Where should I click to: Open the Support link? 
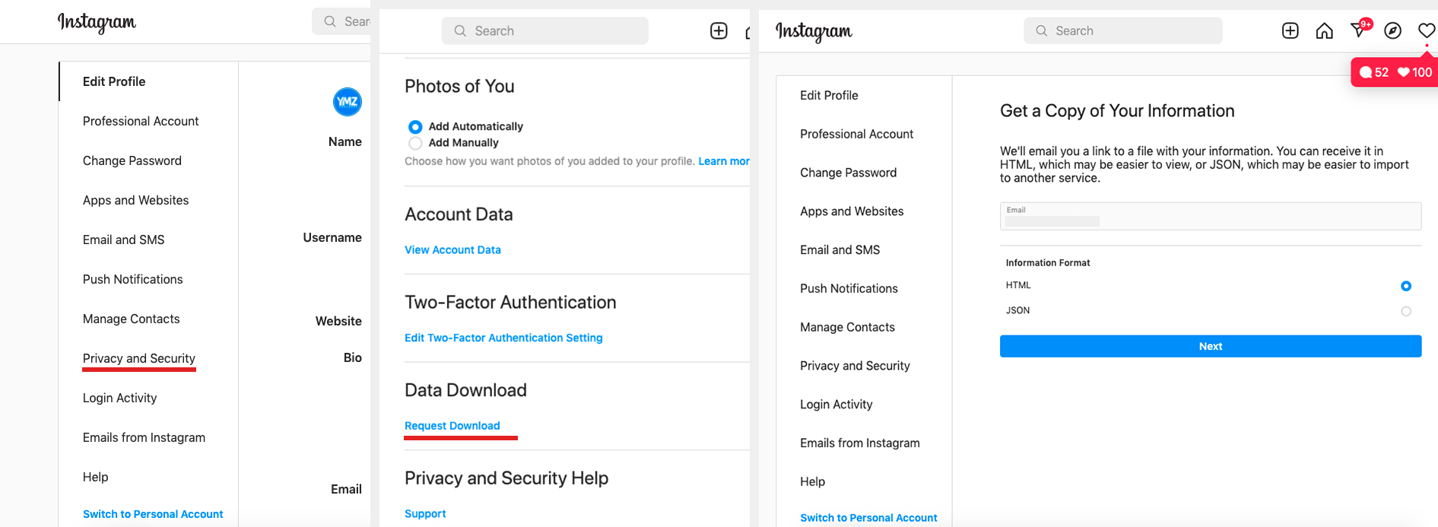coord(425,514)
